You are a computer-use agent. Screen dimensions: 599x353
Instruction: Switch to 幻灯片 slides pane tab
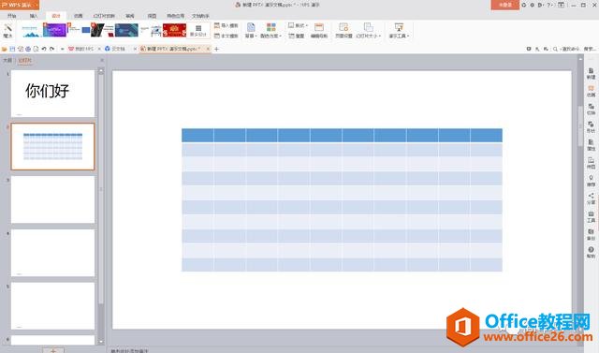pos(25,60)
